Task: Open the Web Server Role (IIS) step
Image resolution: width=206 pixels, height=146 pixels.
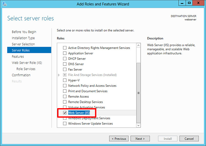Action: (x=27, y=63)
